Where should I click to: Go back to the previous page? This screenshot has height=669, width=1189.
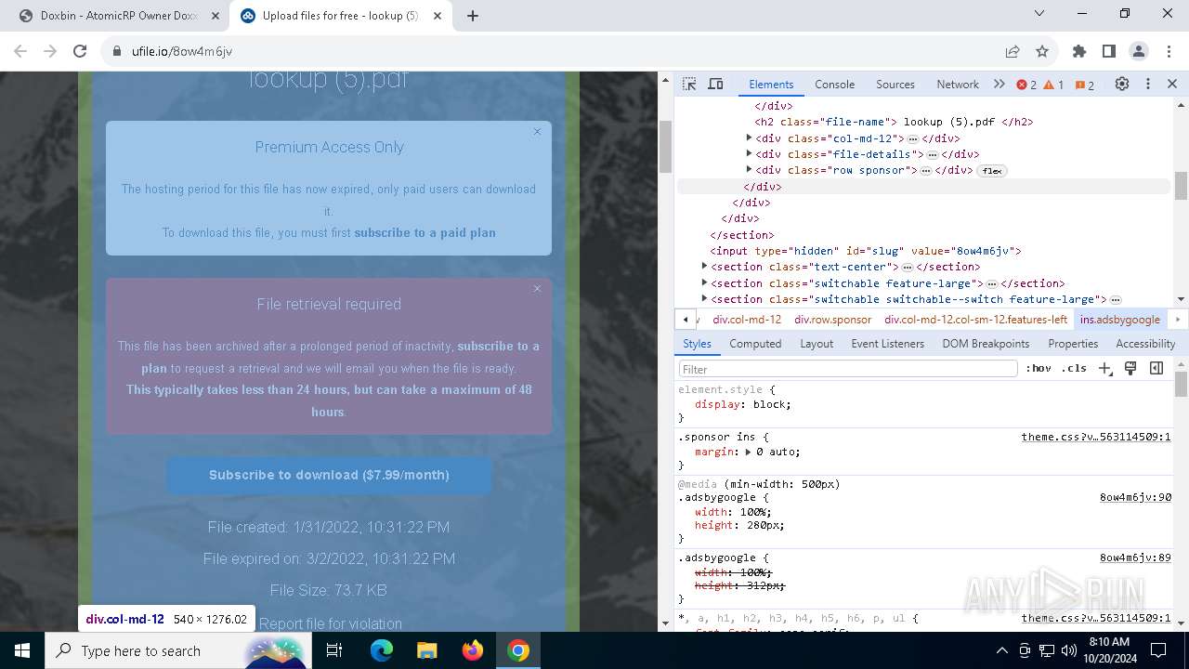point(20,51)
